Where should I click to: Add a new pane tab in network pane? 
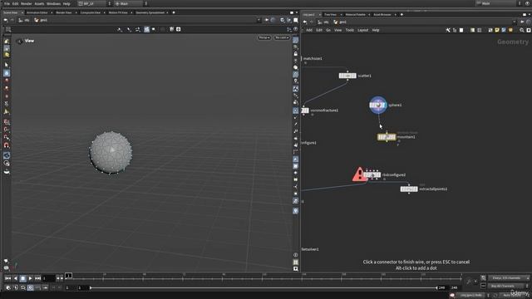pos(401,15)
